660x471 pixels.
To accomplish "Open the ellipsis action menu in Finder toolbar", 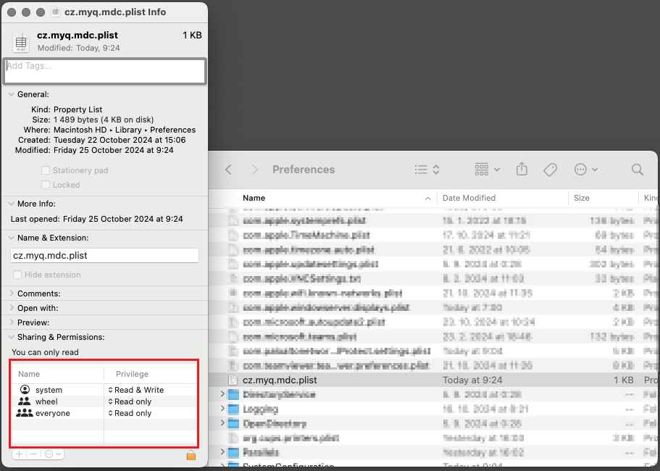I will [x=585, y=170].
